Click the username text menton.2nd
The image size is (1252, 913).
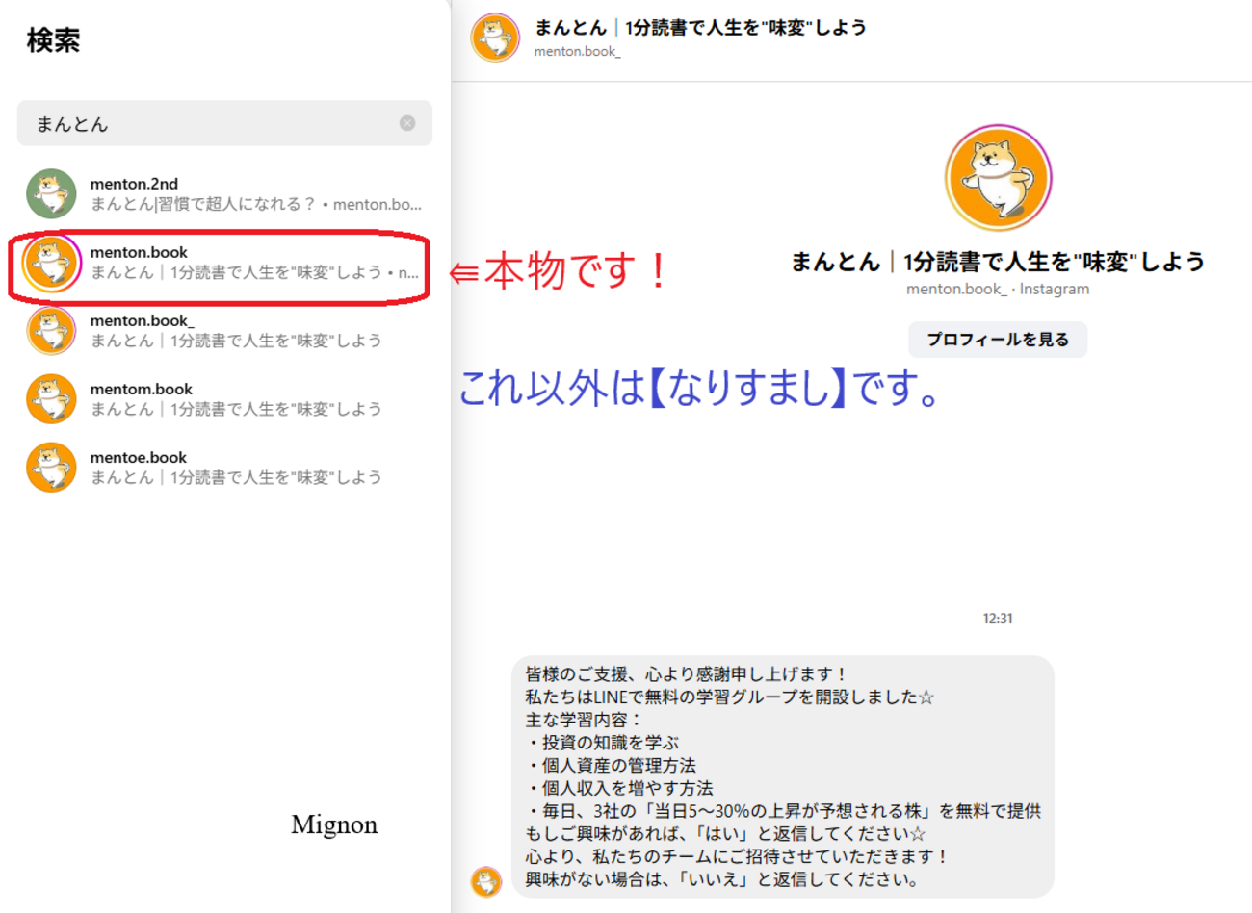134,184
